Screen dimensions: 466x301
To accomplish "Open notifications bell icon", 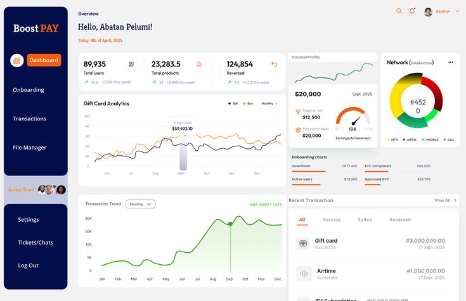I will click(x=412, y=11).
